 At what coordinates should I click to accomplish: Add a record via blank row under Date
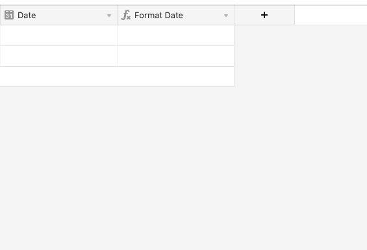pyautogui.click(x=58, y=77)
